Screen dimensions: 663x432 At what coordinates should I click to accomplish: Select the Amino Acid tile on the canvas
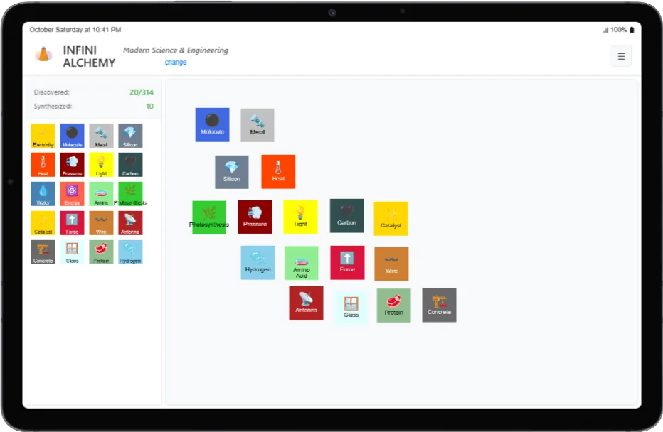tap(302, 263)
